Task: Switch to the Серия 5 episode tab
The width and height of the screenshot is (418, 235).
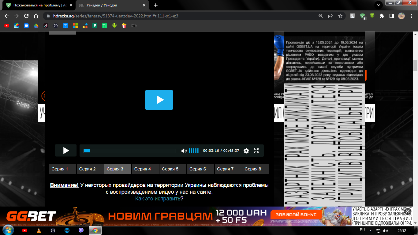Action: tap(173, 169)
